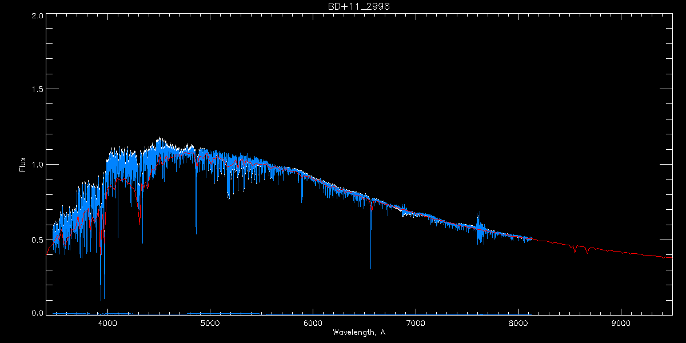Click the 0.0 flux tick label
The image size is (686, 343).
tap(37, 313)
